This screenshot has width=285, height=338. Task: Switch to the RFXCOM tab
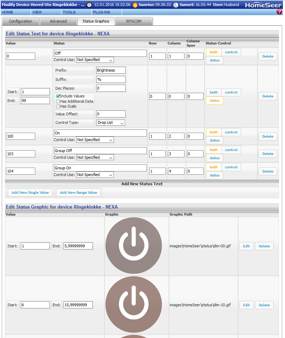[134, 21]
